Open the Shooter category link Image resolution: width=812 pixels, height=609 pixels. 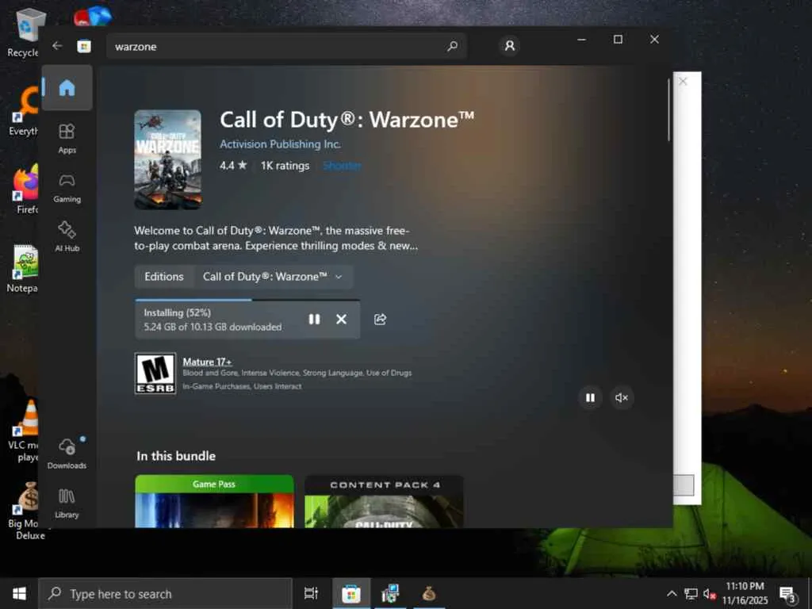[x=342, y=166]
